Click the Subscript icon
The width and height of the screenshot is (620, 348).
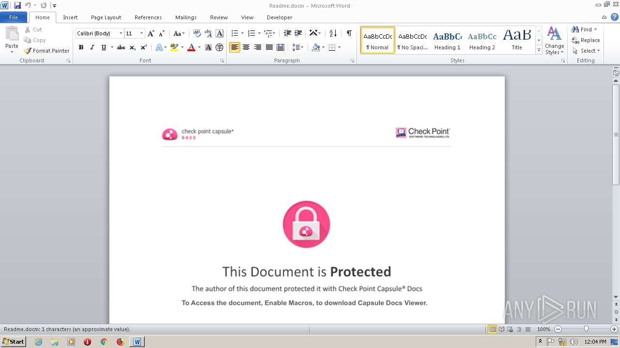[133, 47]
